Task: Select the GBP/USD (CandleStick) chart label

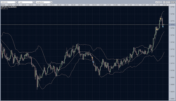Action: click(9, 7)
